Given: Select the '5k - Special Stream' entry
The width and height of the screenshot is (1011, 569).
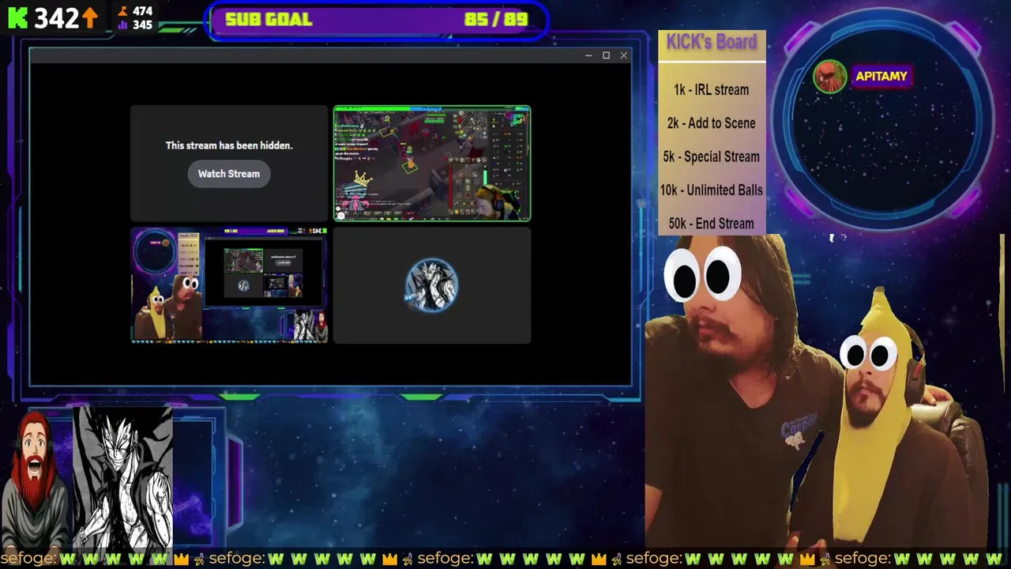Looking at the screenshot, I should (712, 156).
